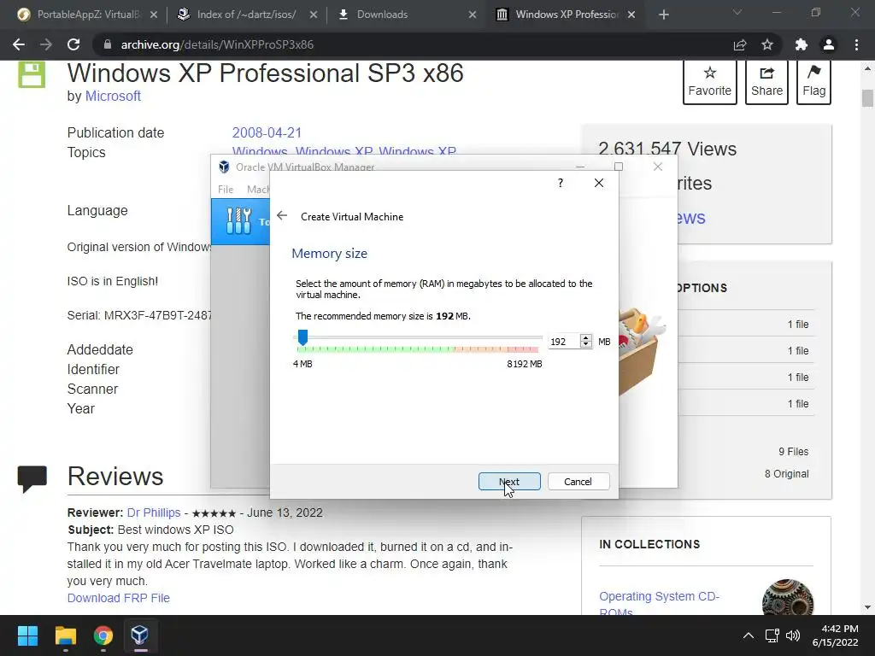
Task: Open network settings from the tray
Action: click(772, 635)
